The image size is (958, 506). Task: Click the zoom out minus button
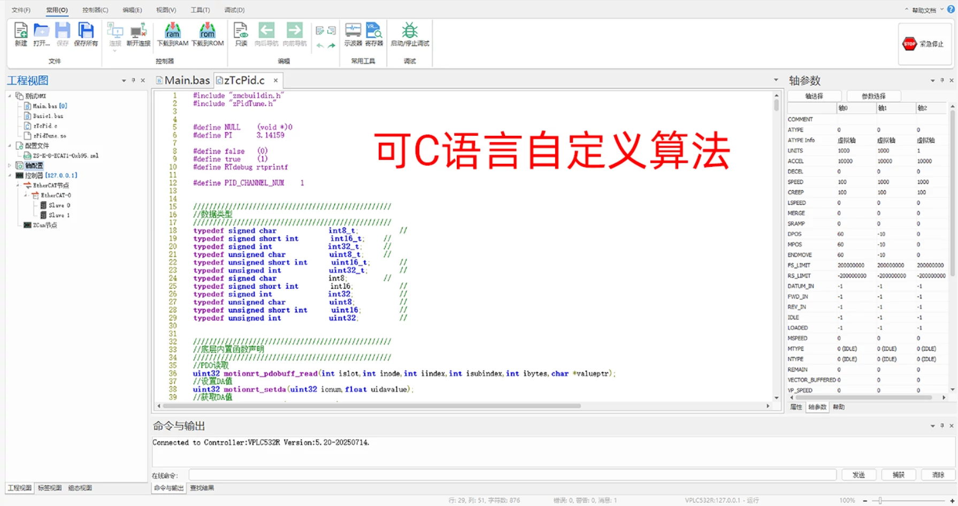tap(865, 501)
